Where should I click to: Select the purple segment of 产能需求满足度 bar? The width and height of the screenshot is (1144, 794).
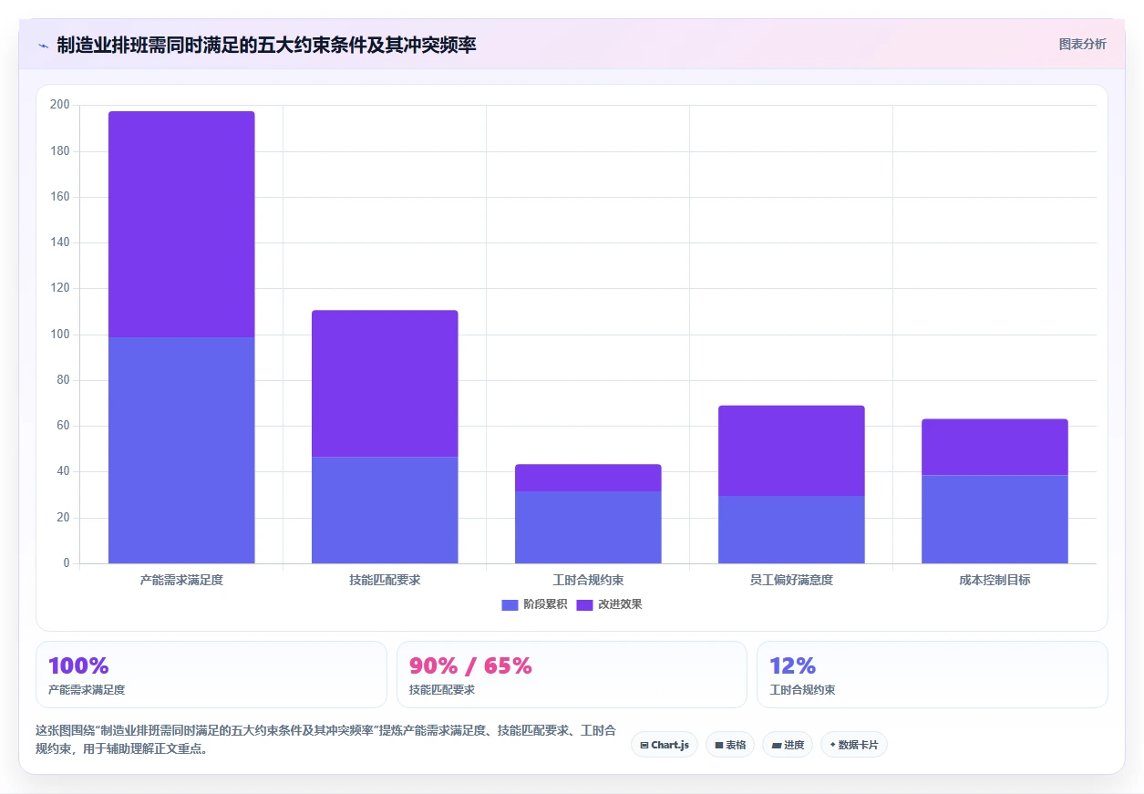[181, 224]
